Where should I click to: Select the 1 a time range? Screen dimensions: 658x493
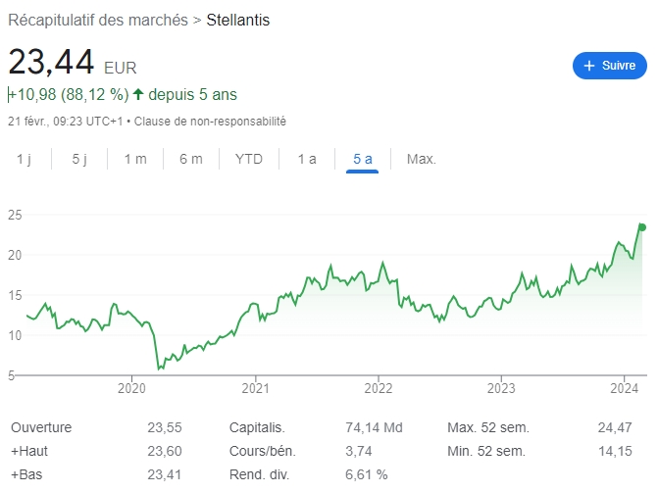[307, 159]
